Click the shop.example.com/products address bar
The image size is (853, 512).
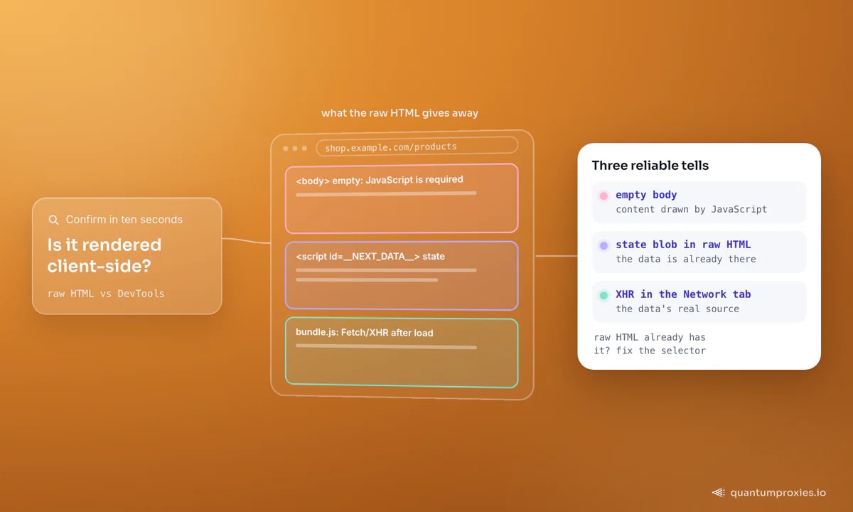coord(417,146)
